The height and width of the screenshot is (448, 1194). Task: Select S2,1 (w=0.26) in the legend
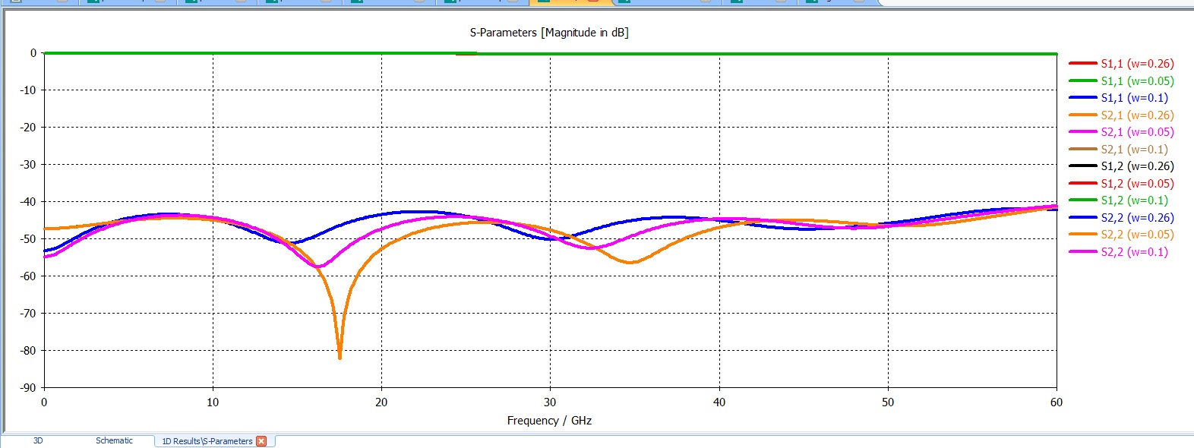point(1137,115)
